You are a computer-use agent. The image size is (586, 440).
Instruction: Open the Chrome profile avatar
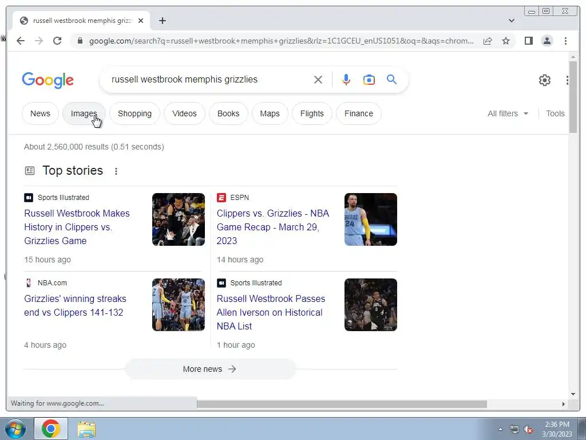pos(547,41)
